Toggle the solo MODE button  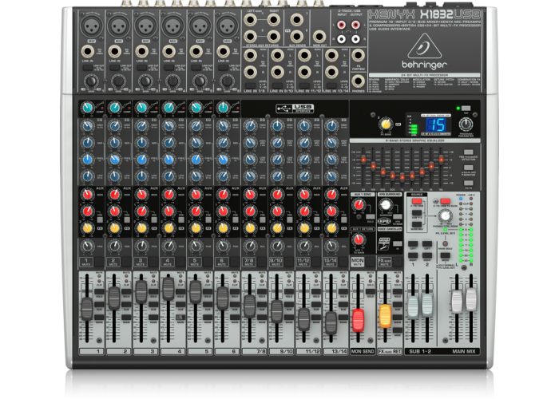445,255
